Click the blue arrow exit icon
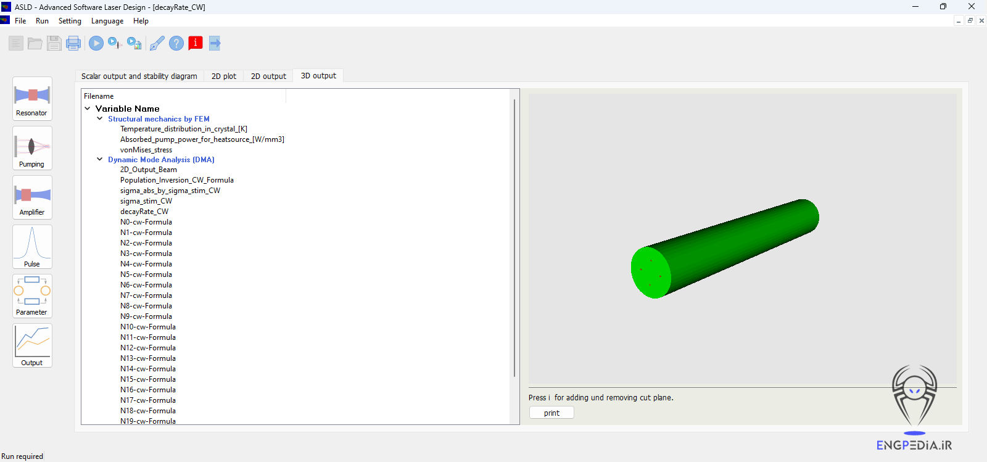This screenshot has width=987, height=462. pyautogui.click(x=215, y=43)
